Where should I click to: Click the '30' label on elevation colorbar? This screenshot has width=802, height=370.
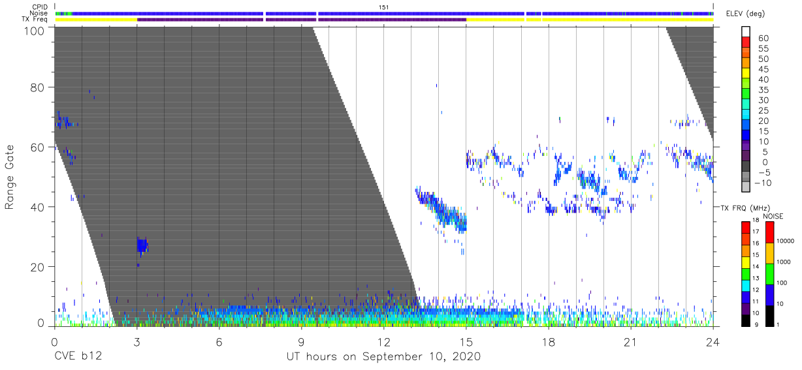pos(762,100)
